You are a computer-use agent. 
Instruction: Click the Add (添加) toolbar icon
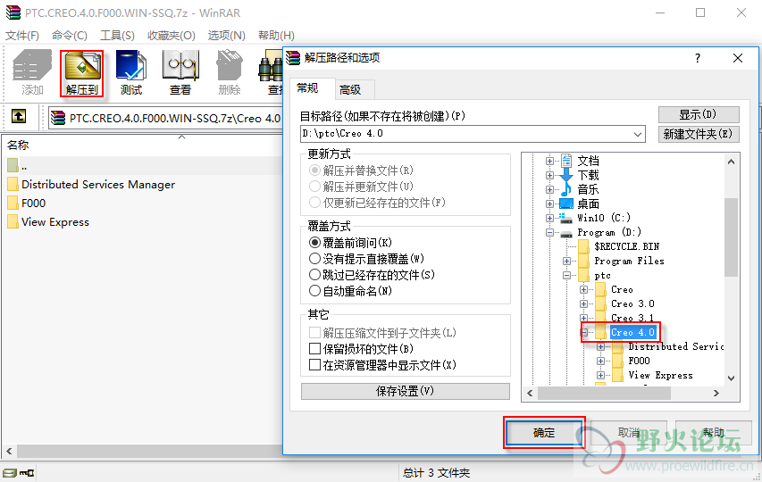point(32,71)
